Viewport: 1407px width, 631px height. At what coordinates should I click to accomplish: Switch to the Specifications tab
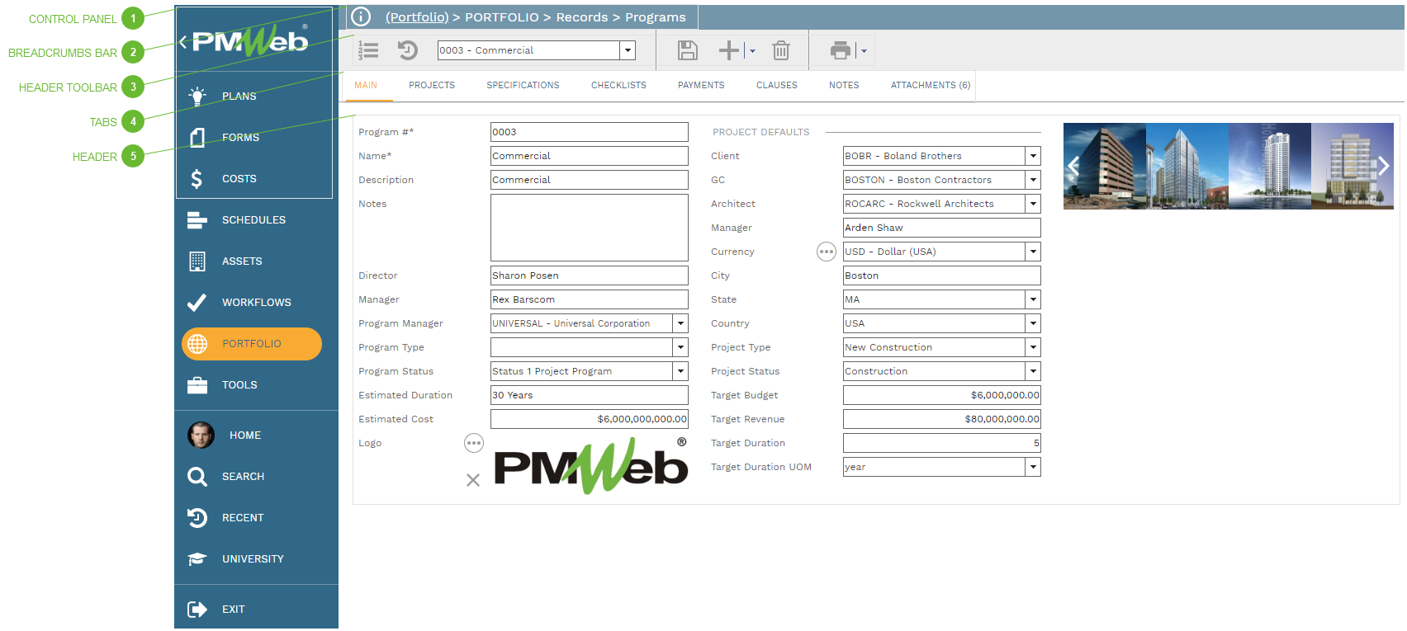523,85
